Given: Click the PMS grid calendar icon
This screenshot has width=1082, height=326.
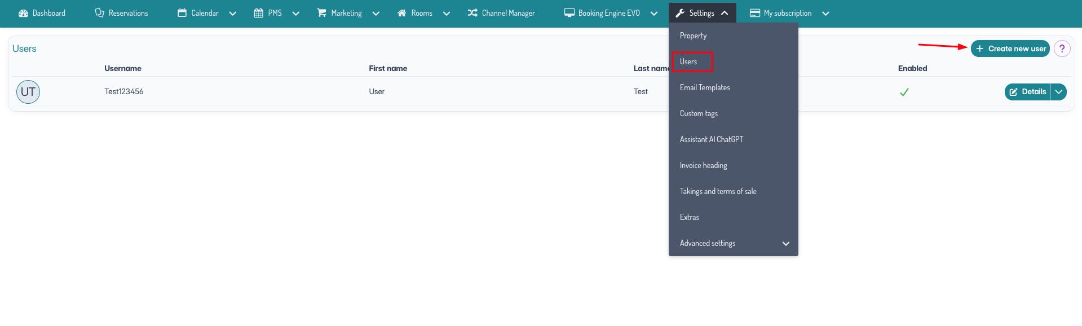Looking at the screenshot, I should [258, 13].
